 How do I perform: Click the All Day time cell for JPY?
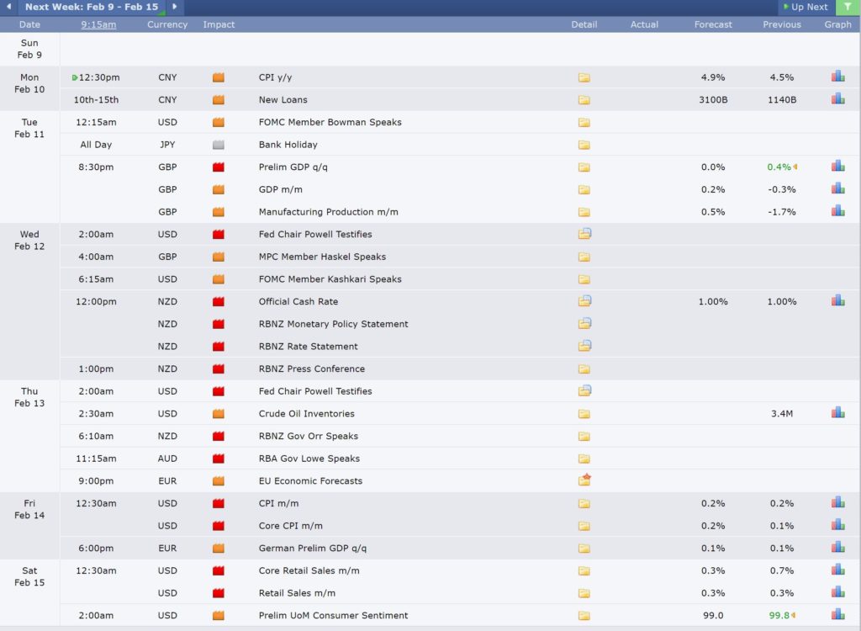point(96,145)
